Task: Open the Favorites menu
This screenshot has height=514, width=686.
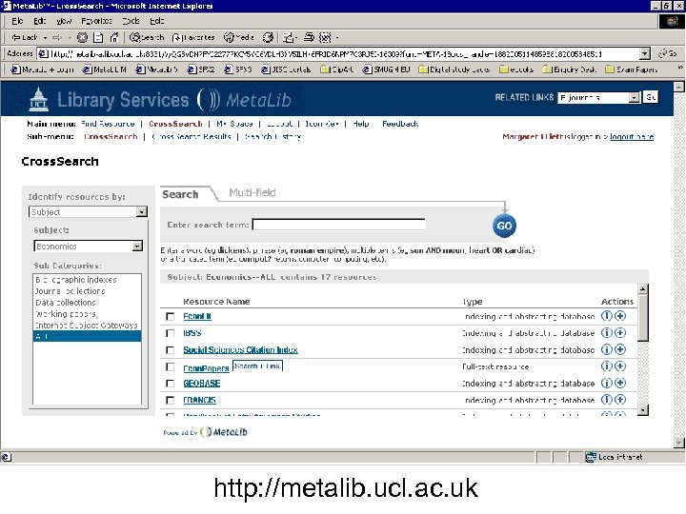Action: 96,21
